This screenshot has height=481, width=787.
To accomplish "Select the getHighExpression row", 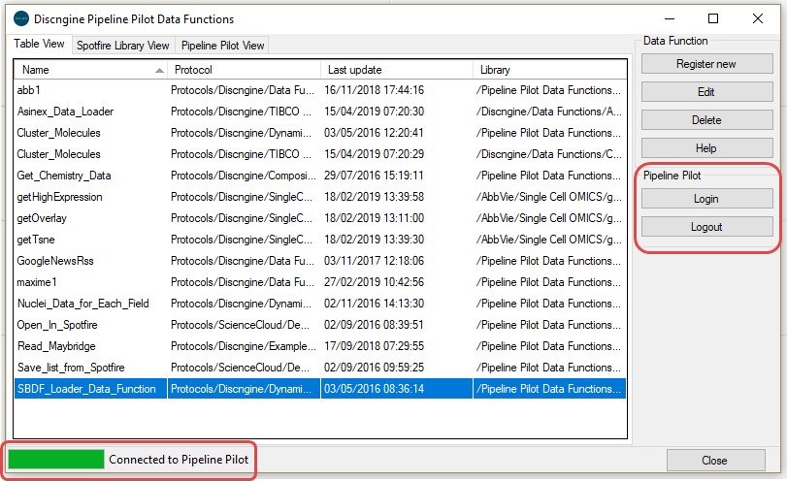I will (x=320, y=197).
